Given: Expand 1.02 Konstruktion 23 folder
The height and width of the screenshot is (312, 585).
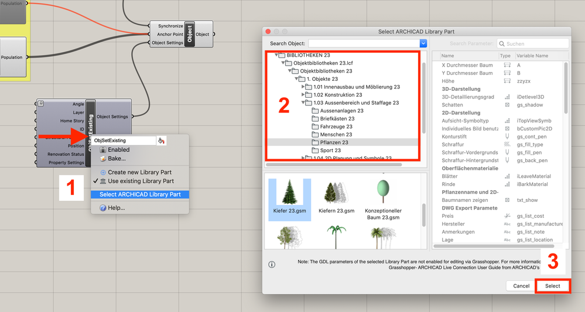Looking at the screenshot, I should pyautogui.click(x=303, y=95).
